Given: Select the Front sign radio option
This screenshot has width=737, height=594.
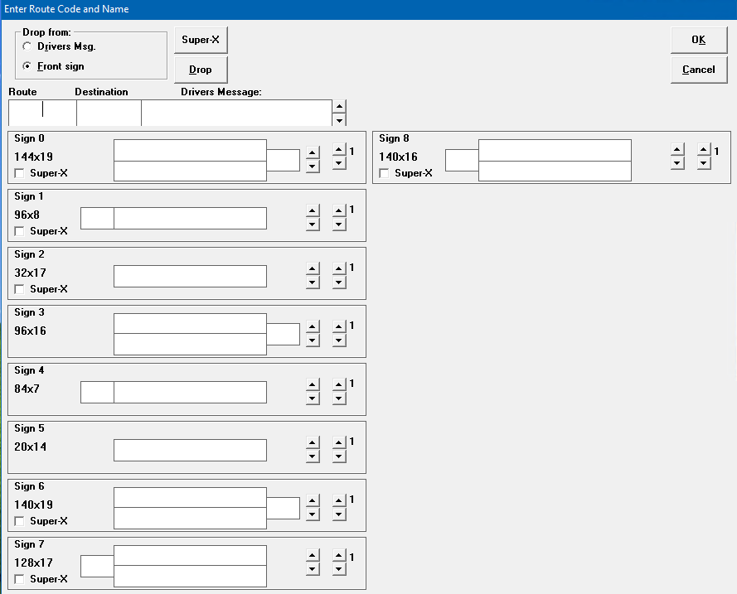Looking at the screenshot, I should pos(28,66).
